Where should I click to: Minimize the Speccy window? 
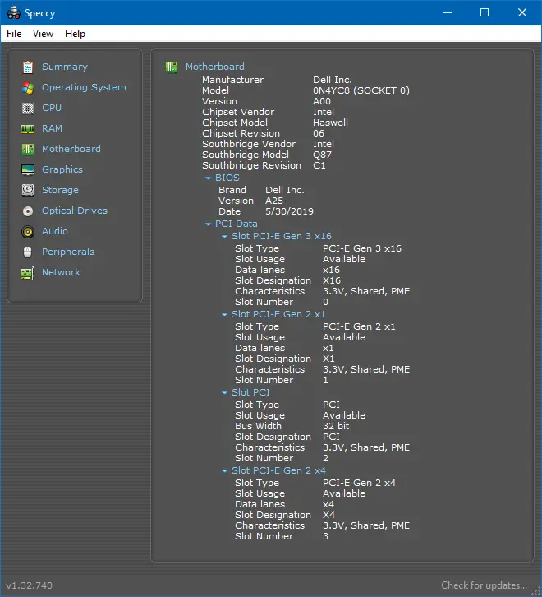(x=448, y=12)
